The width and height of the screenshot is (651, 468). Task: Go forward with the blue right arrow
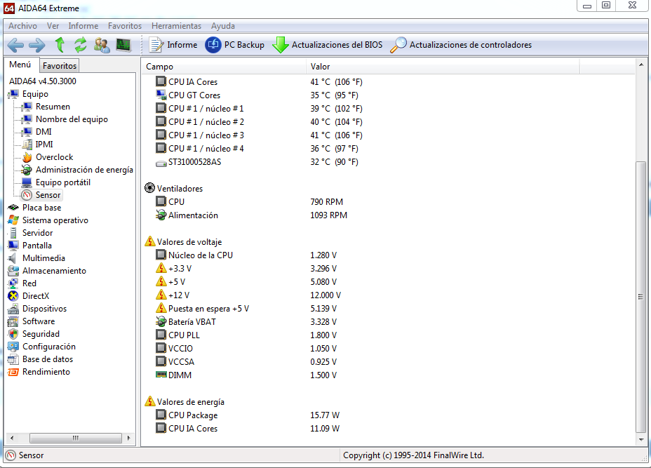[37, 45]
